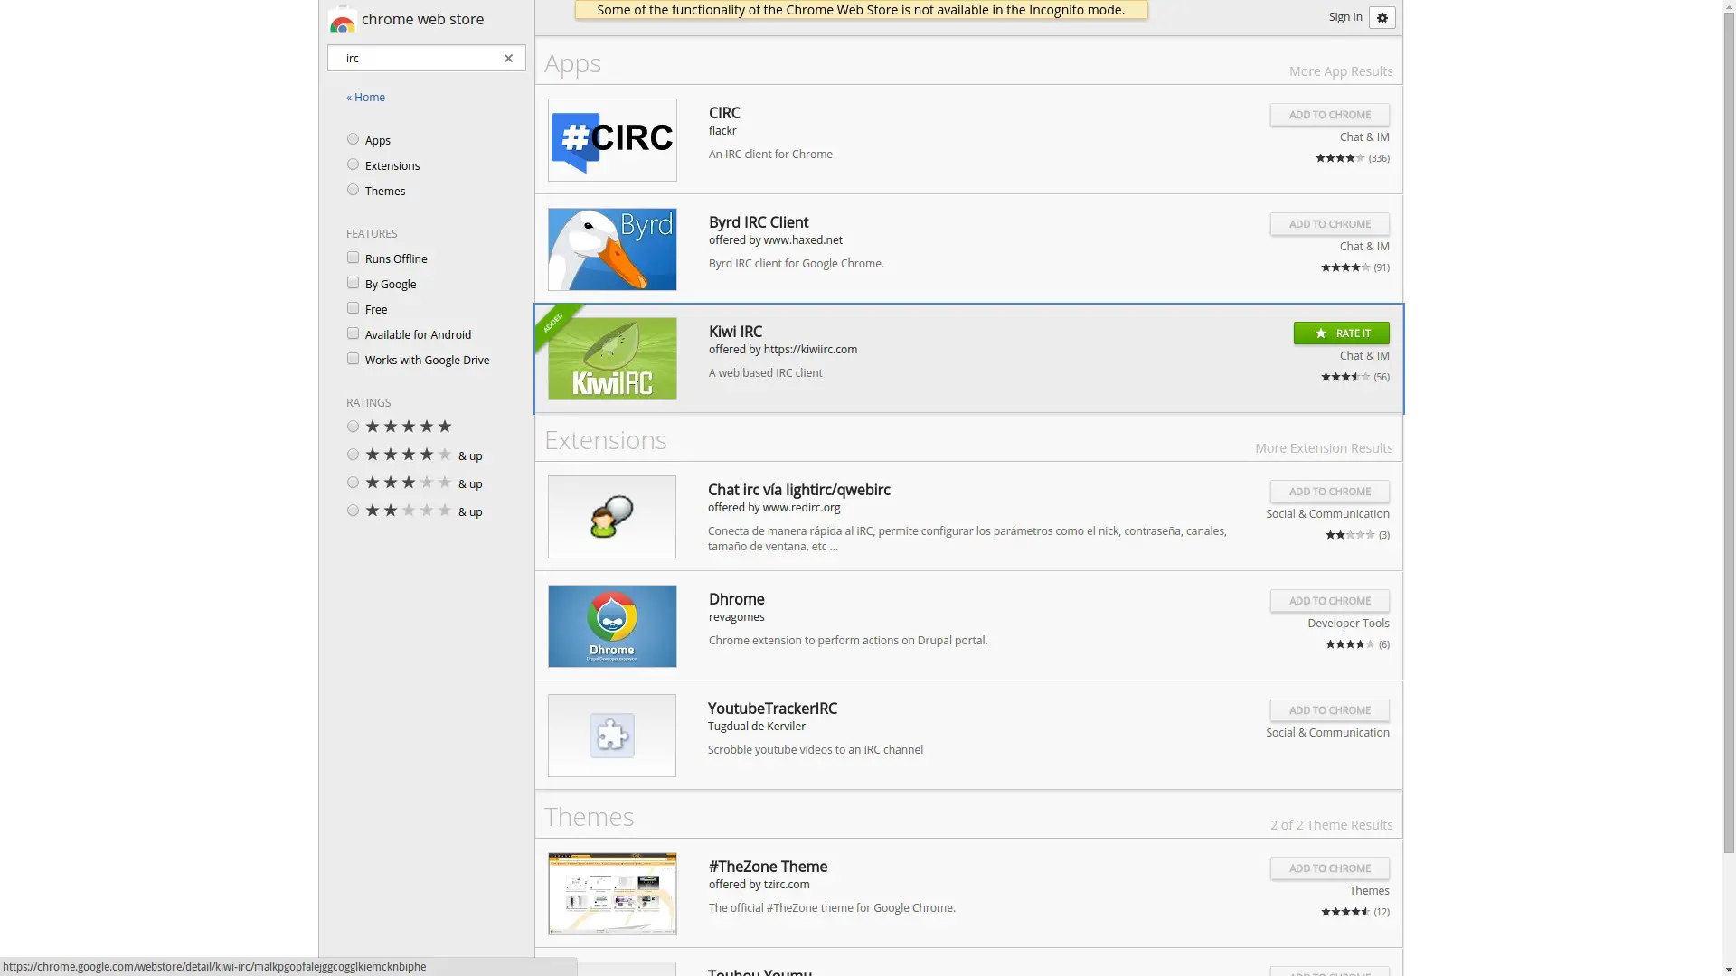Click the star rating of CIRC
Image resolution: width=1736 pixels, height=976 pixels.
(1340, 158)
